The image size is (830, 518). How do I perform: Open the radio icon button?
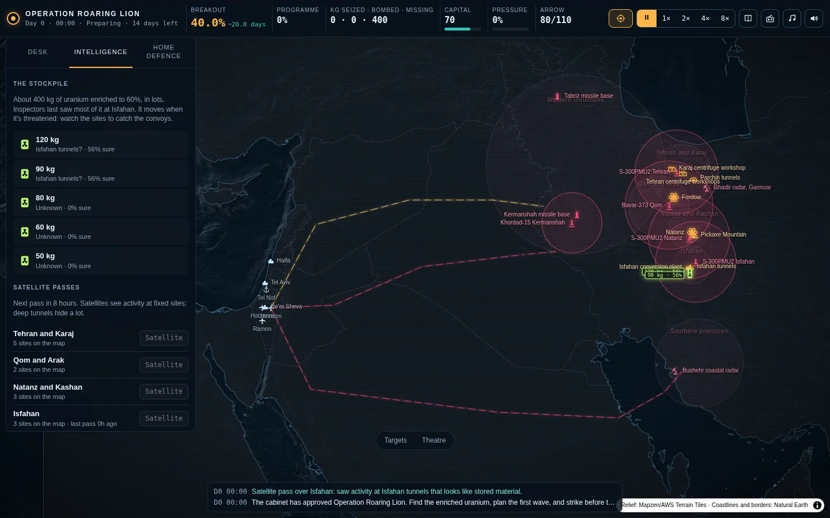click(770, 18)
